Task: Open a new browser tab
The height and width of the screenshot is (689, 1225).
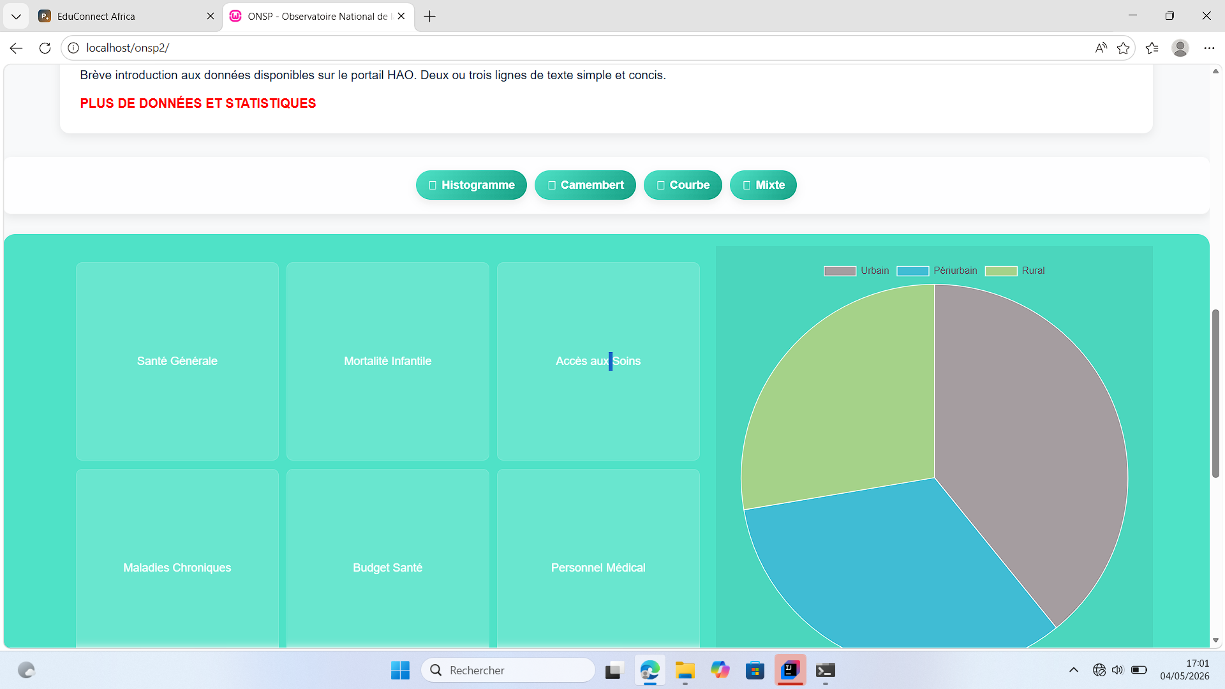Action: (429, 17)
